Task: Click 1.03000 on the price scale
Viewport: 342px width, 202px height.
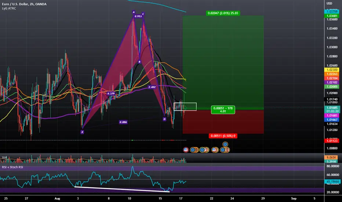Action: (332, 47)
